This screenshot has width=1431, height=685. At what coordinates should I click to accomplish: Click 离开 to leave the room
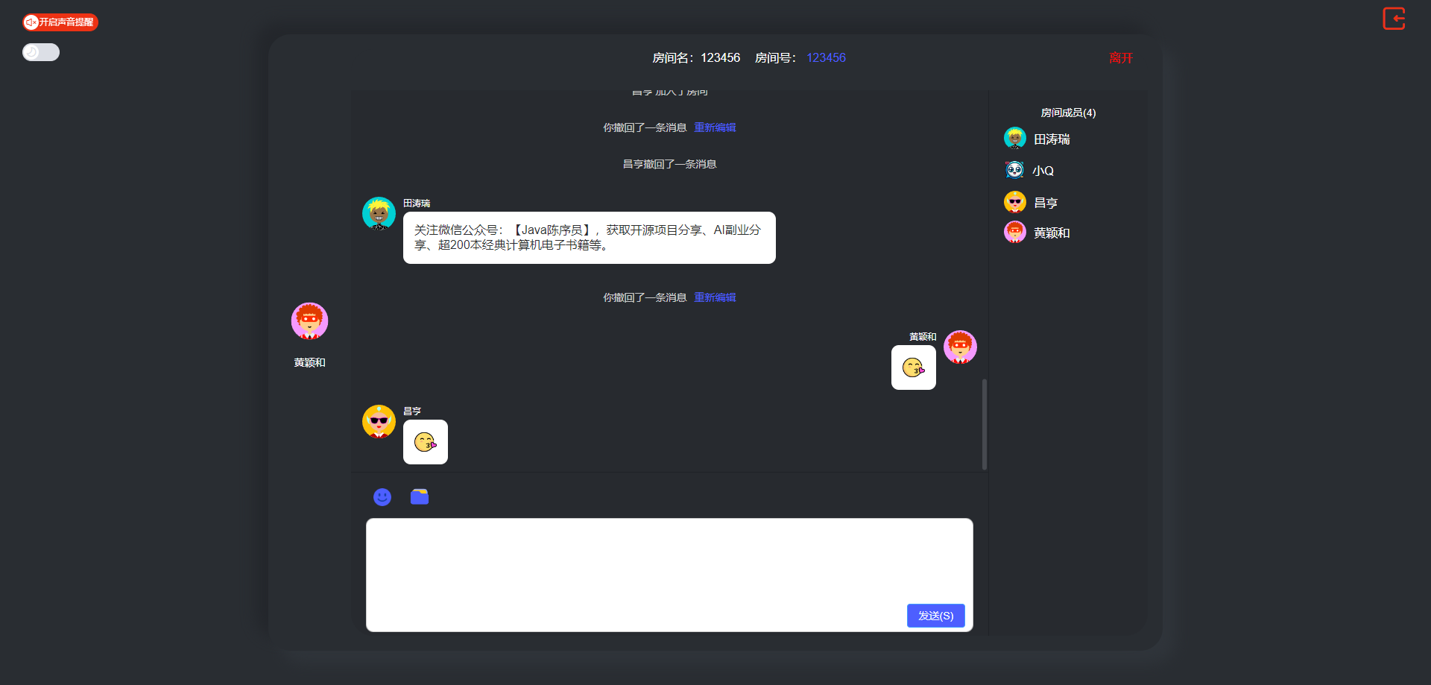coord(1121,57)
